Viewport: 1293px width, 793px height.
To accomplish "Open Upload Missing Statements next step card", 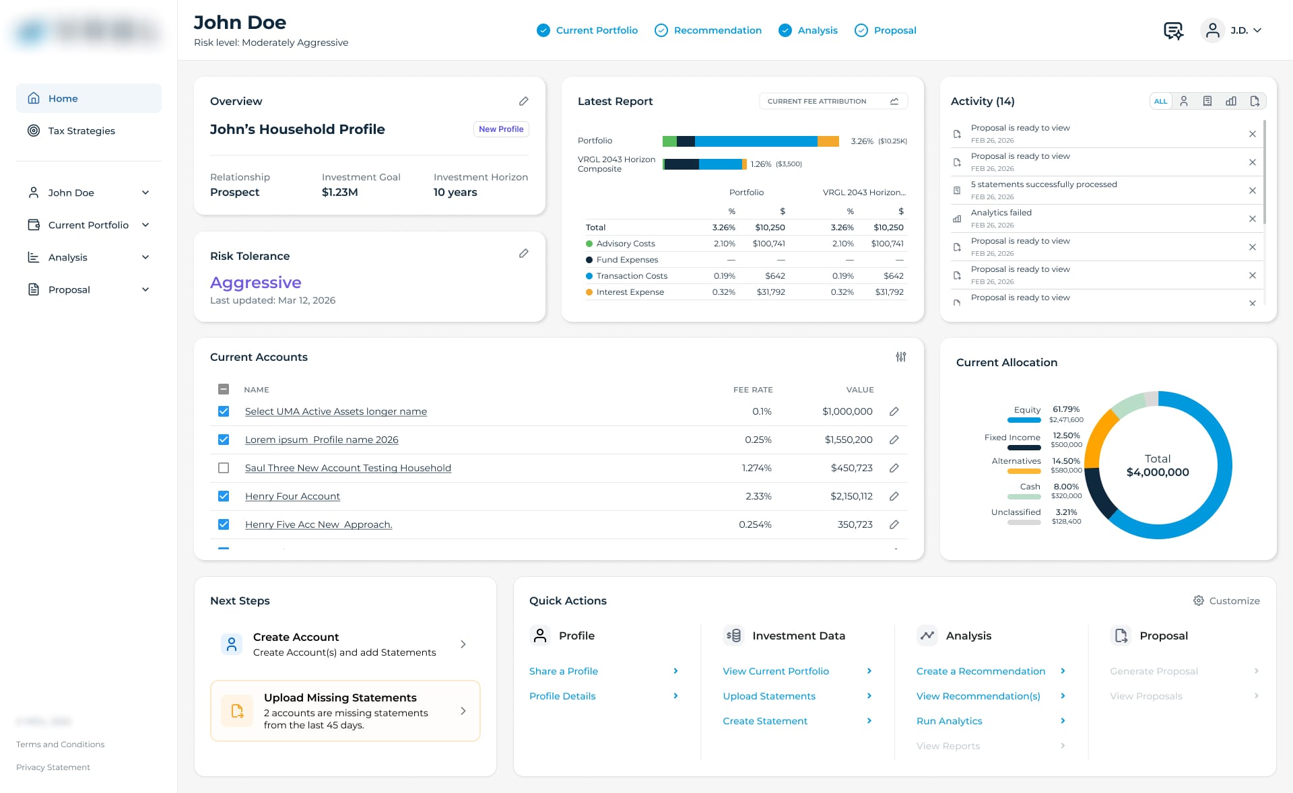I will tap(345, 711).
